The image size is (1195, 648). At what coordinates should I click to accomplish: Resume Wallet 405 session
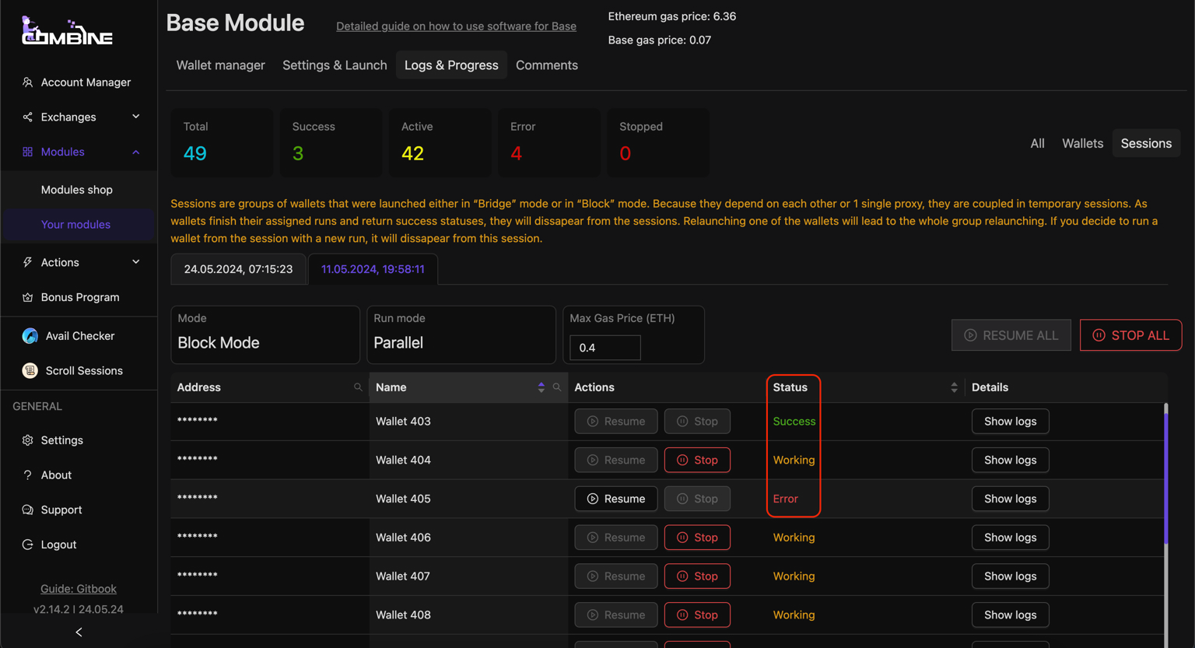pos(615,499)
